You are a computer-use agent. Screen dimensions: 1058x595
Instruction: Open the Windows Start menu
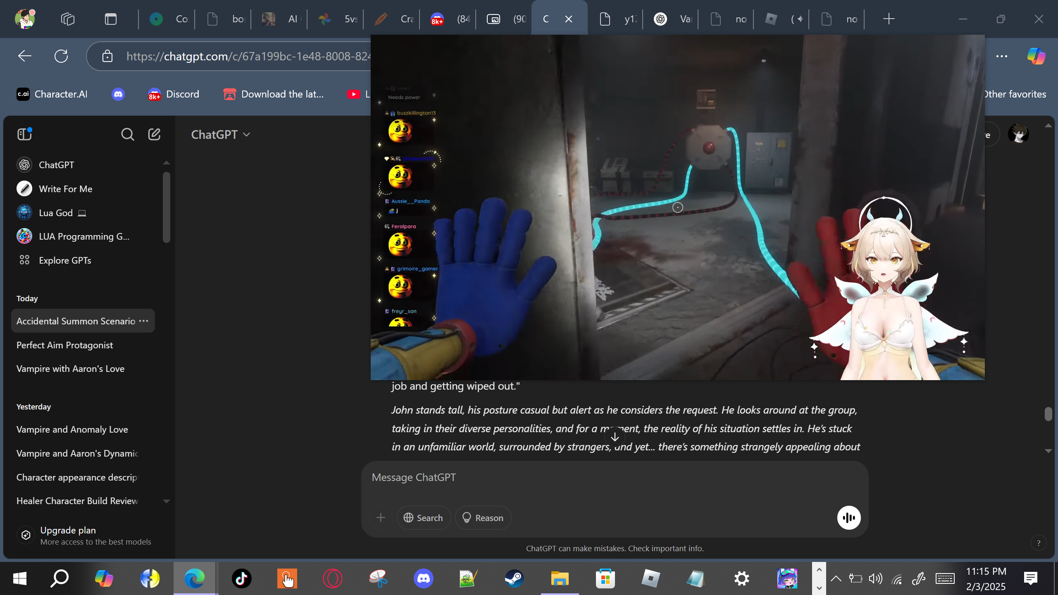point(20,578)
